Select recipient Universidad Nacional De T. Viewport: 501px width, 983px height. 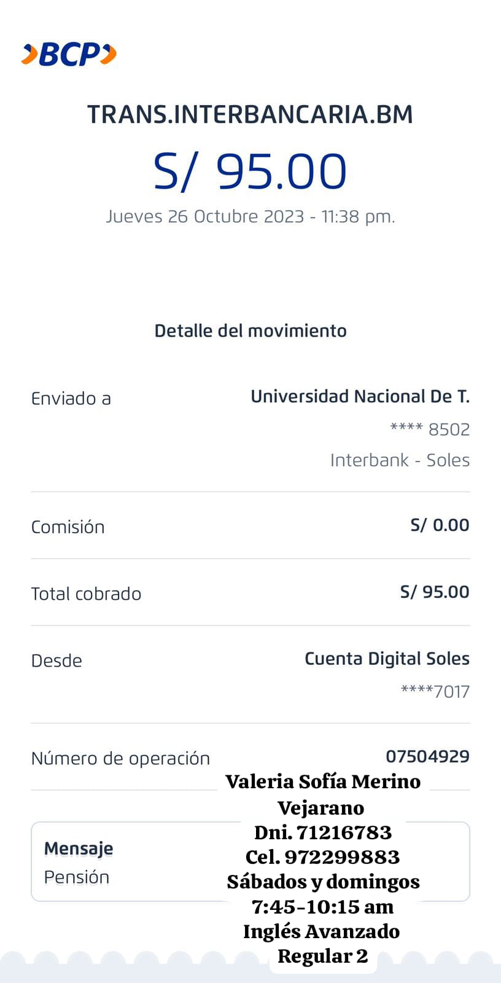tap(360, 397)
